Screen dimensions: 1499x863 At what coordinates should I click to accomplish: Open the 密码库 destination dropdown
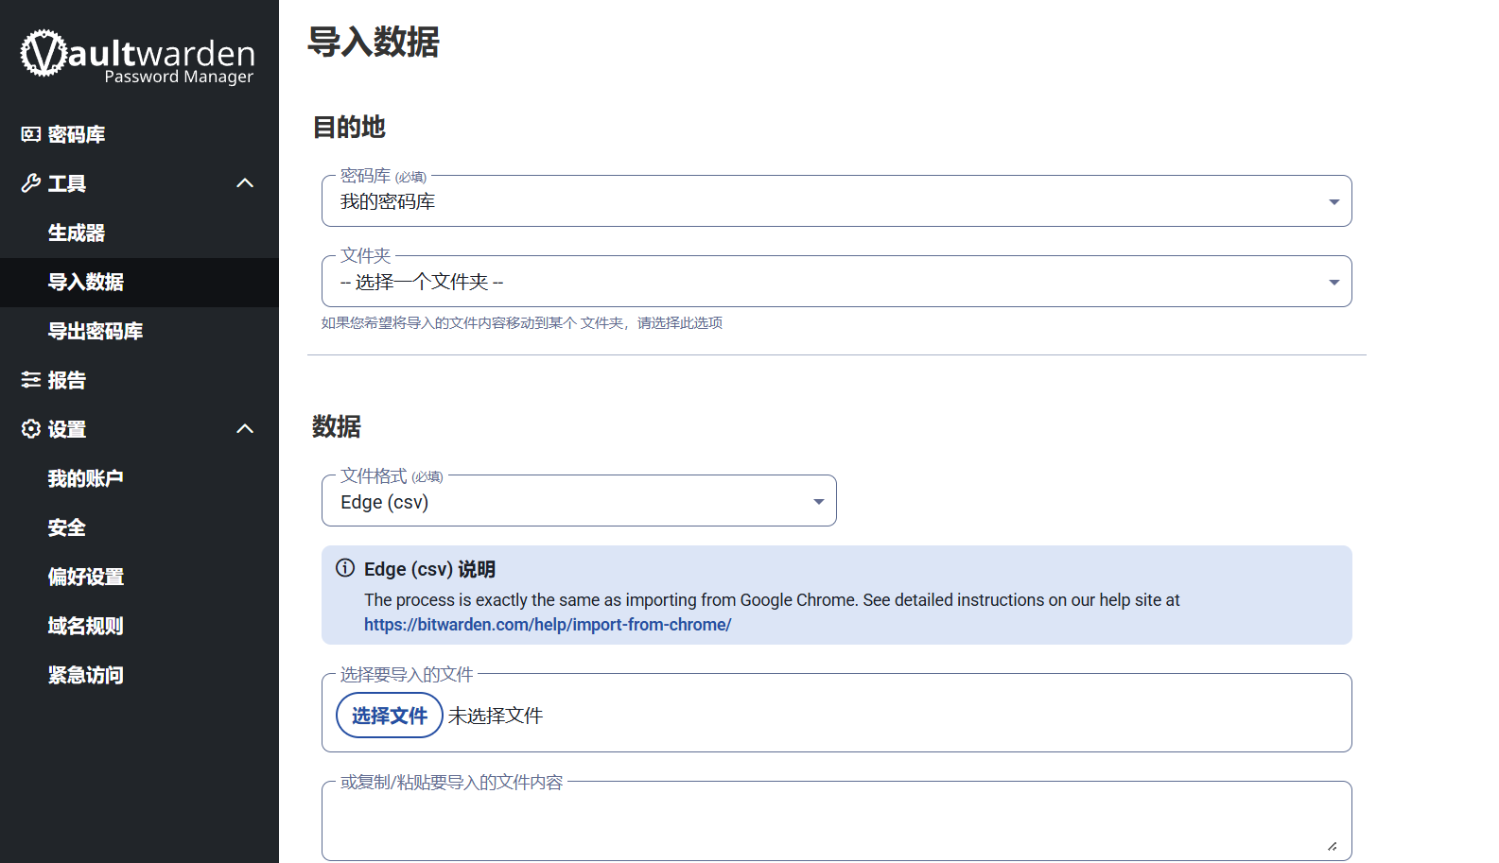pos(836,201)
